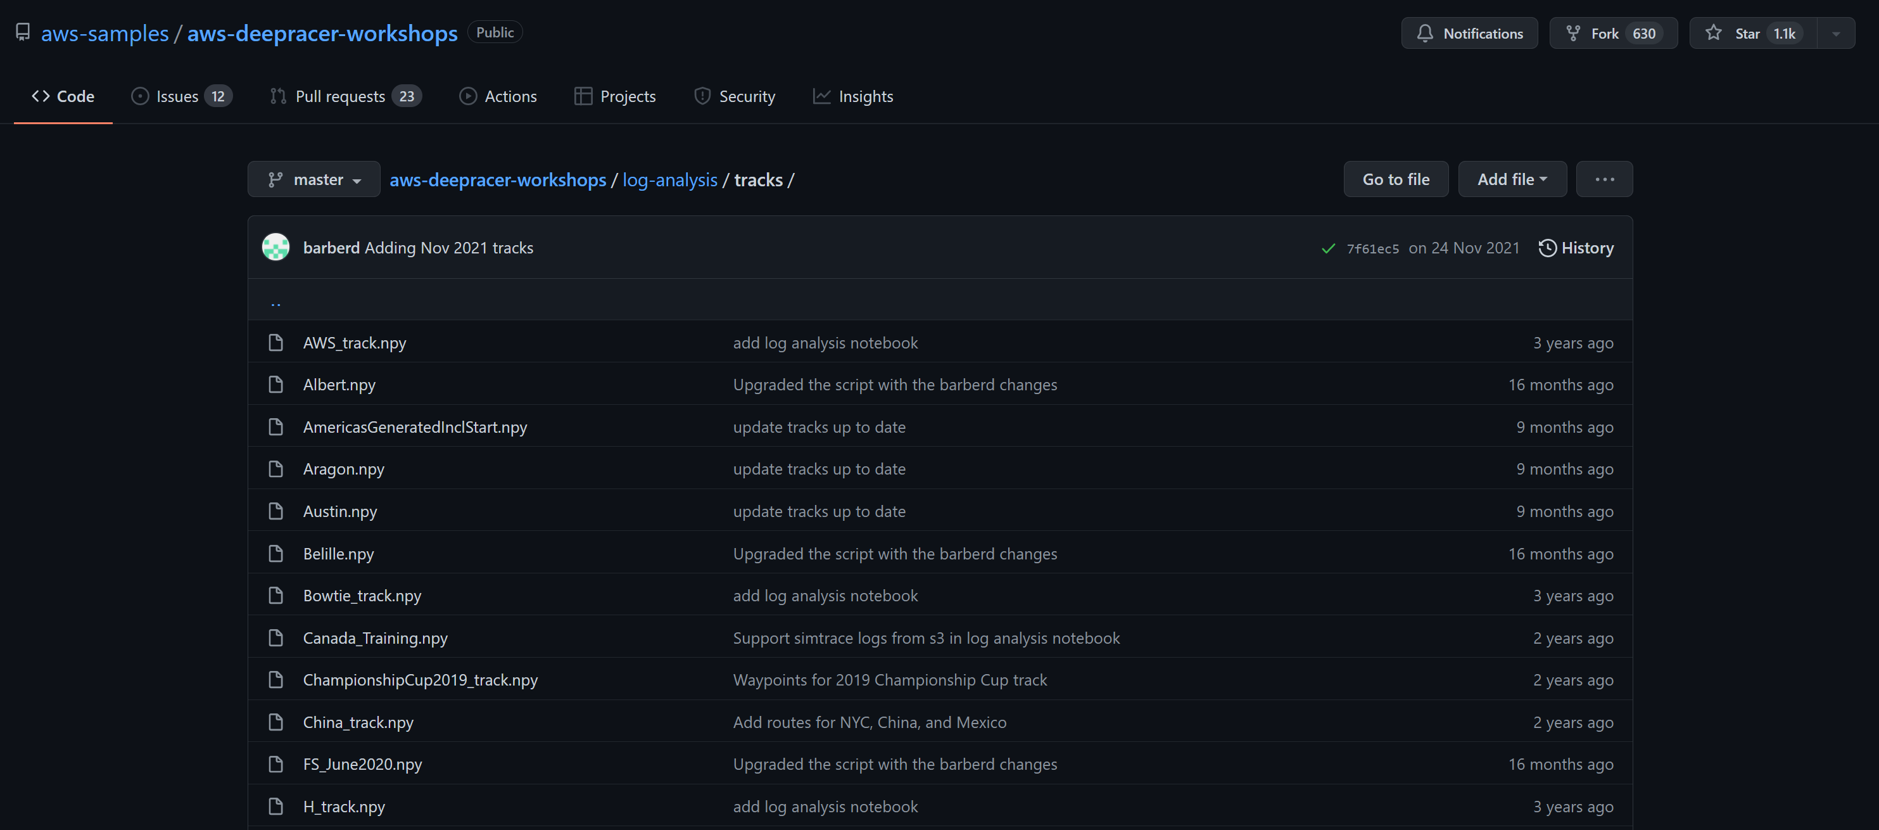
Task: Click the repository book icon
Action: (23, 33)
